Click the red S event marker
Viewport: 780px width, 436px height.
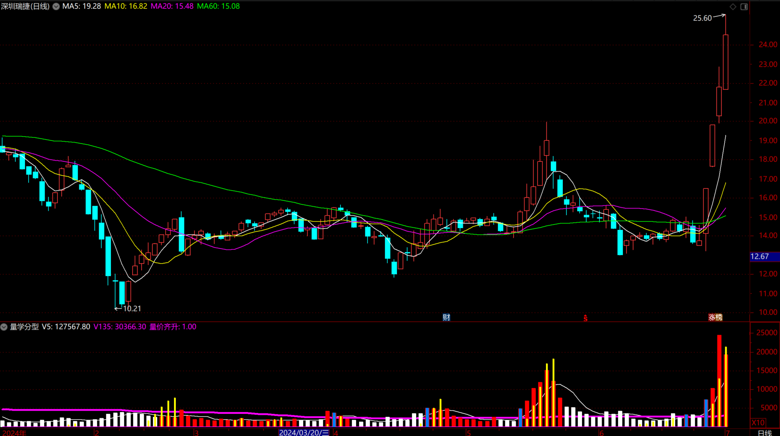pos(585,318)
